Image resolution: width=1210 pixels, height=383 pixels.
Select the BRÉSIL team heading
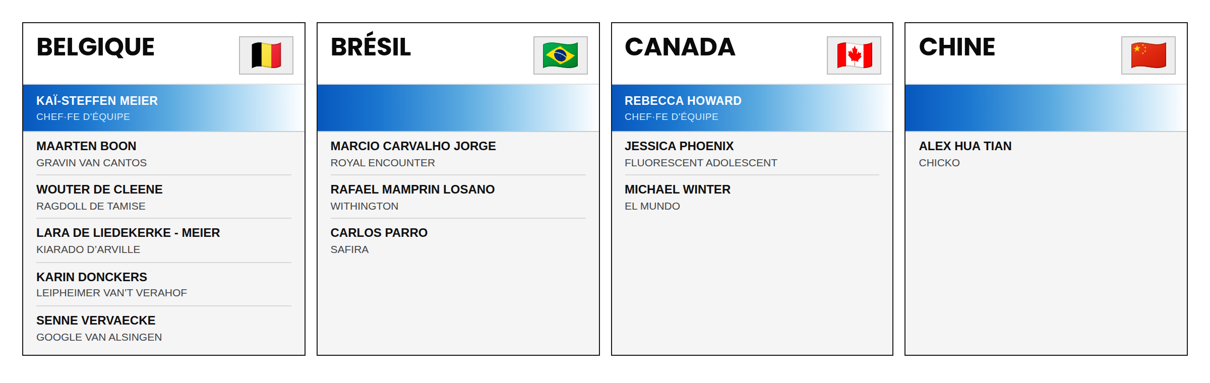pos(371,45)
